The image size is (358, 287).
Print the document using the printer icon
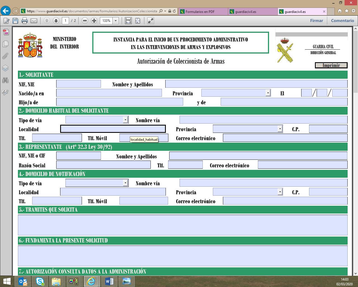pos(25,21)
